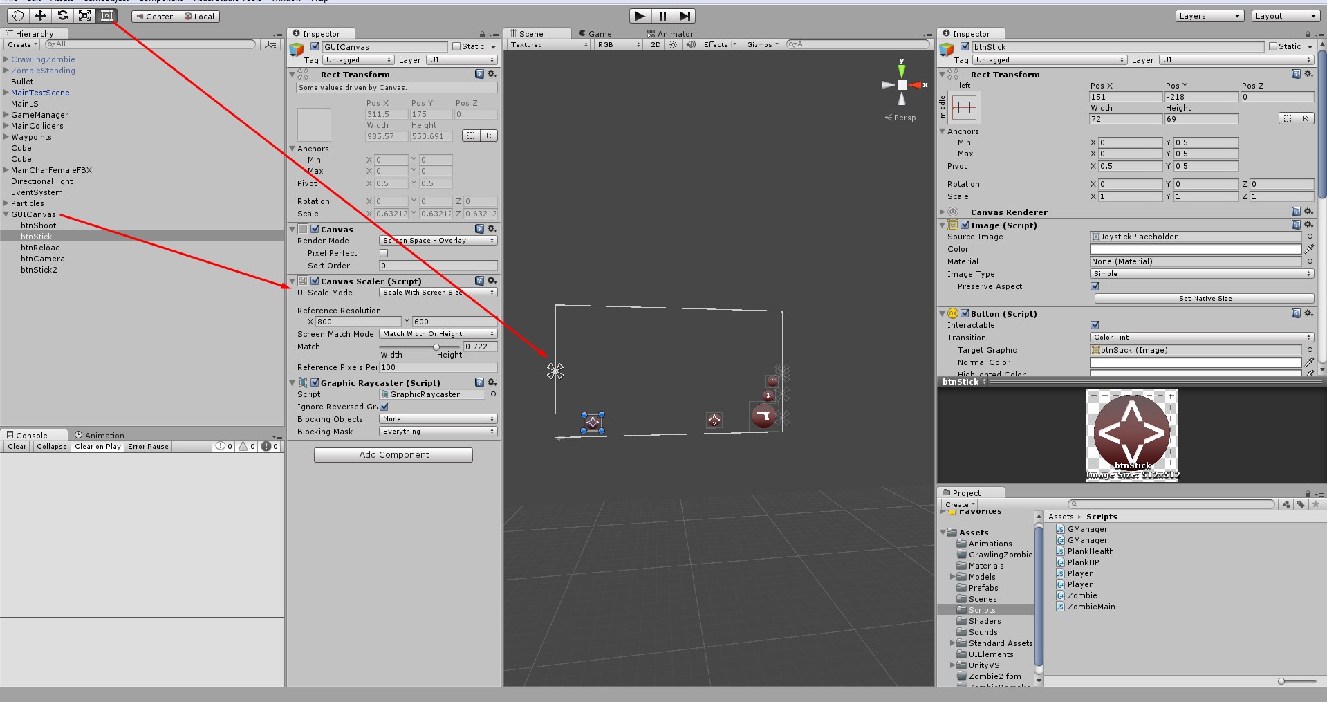The height and width of the screenshot is (702, 1327).
Task: Open the Layout dropdown
Action: [x=1286, y=16]
